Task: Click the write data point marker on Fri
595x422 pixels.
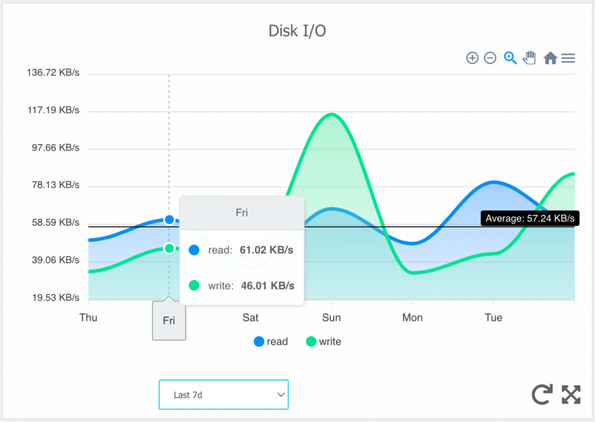Action: (x=169, y=248)
